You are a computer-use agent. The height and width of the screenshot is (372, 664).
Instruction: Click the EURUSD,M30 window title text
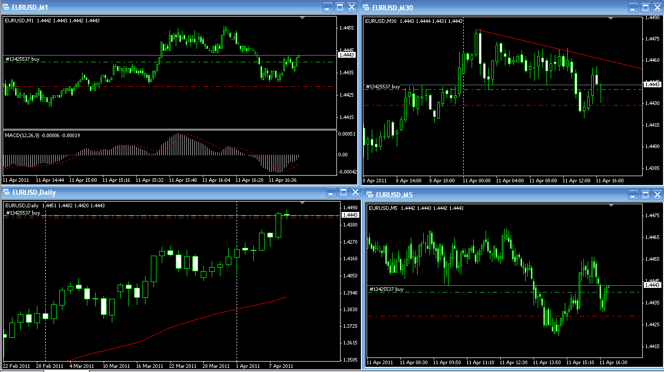(393, 7)
